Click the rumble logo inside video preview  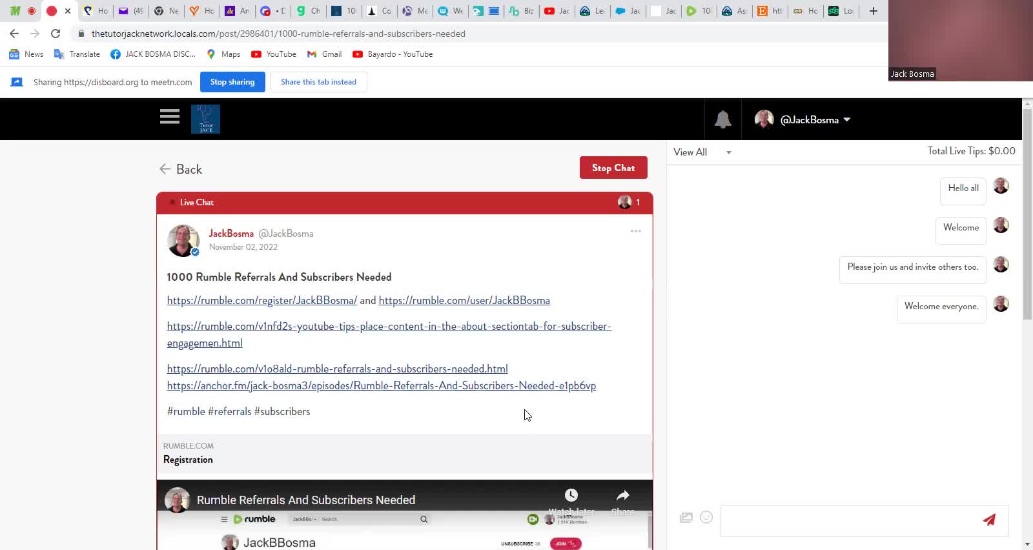tap(254, 519)
